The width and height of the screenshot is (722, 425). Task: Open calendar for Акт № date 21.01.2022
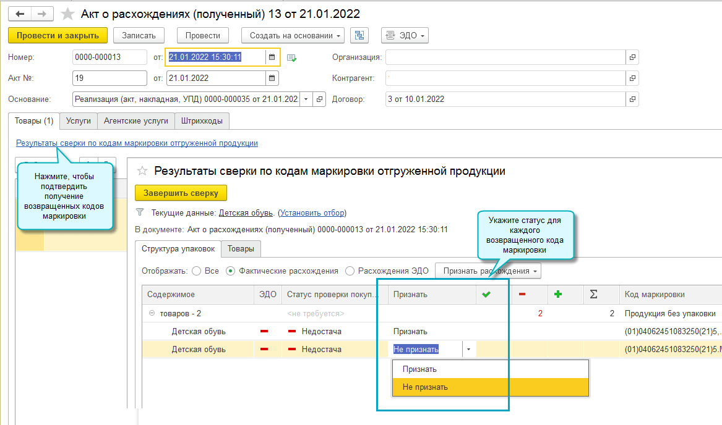pos(272,78)
